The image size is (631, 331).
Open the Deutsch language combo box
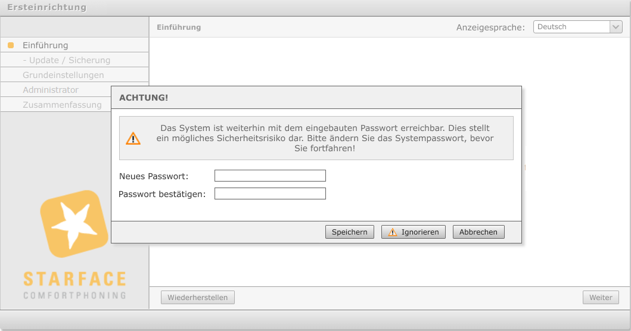pyautogui.click(x=571, y=27)
